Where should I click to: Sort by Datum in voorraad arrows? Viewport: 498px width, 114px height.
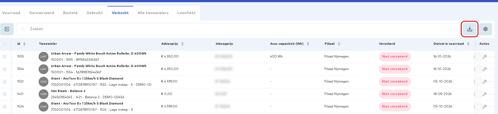pos(468,44)
